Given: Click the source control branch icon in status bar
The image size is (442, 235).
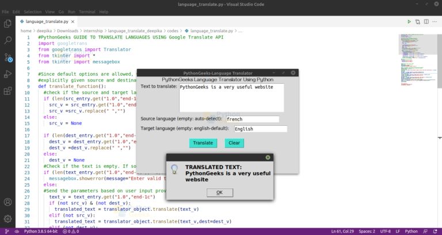Looking at the screenshot, I should click(x=7, y=232).
